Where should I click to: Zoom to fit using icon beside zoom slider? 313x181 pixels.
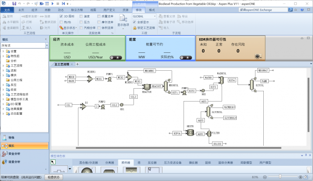[x=306, y=177]
